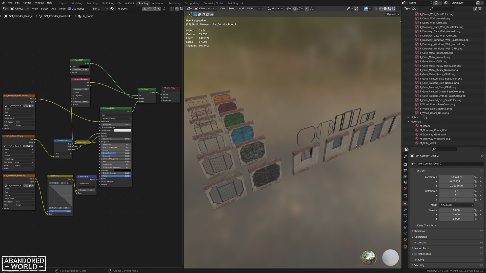Open the Global transform orientation dropdown
This screenshot has width=486, height=273.
tap(275, 9)
